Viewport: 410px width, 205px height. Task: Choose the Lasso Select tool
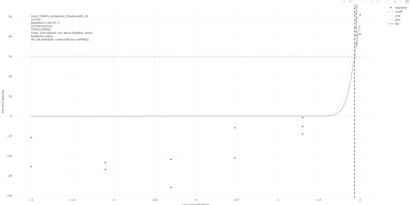coord(366,2)
